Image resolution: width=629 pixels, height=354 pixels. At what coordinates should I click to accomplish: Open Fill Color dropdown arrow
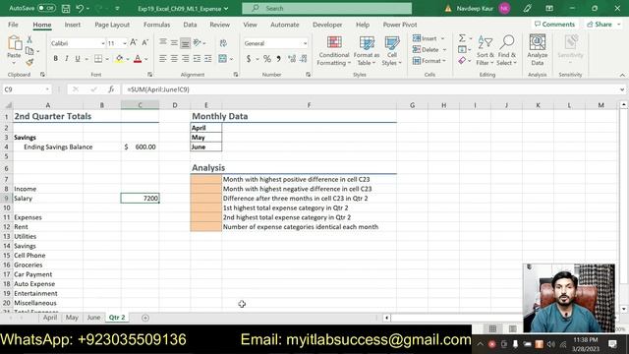click(128, 59)
